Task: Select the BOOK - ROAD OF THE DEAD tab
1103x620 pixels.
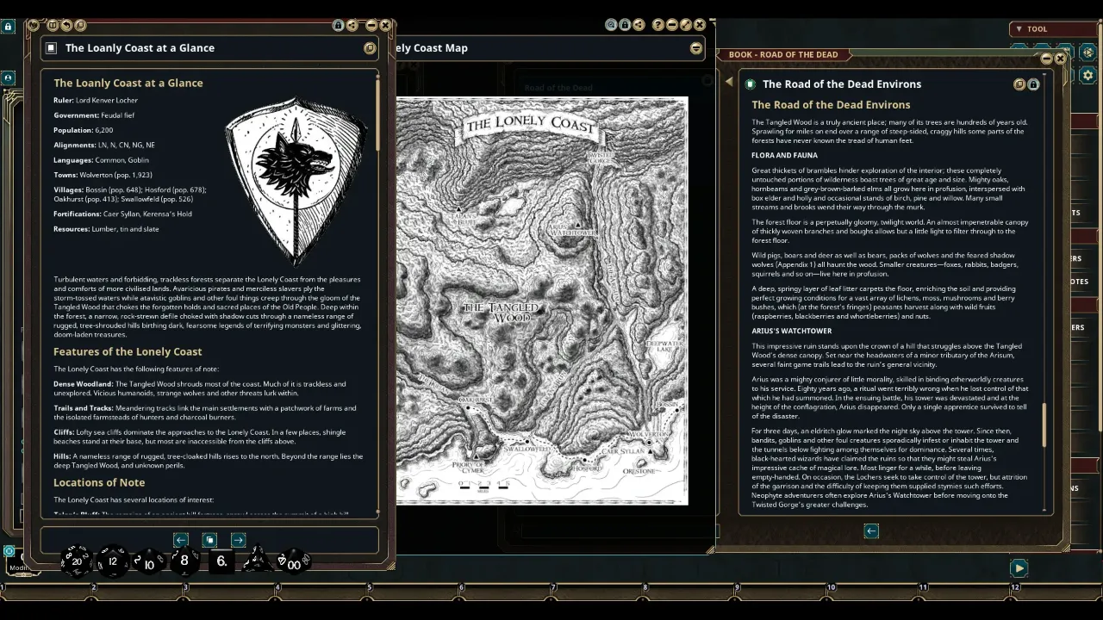Action: 783,54
